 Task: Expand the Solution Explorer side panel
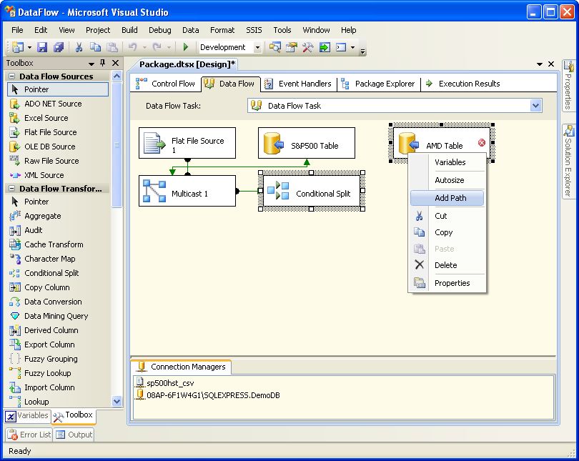click(x=568, y=162)
